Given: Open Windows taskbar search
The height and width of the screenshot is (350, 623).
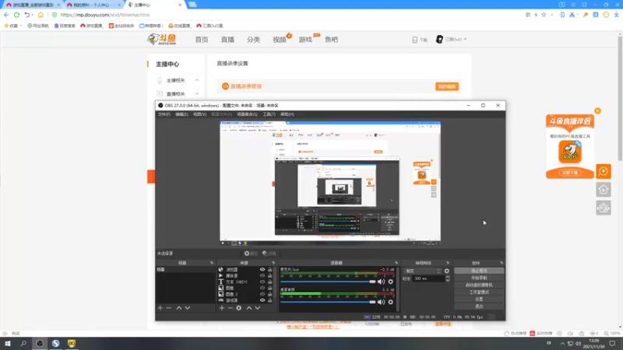Looking at the screenshot, I should coord(23,343).
